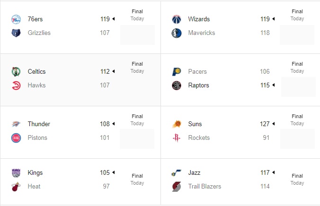Open the Trail Blazers team name
Viewport: 320px width, 206px height.
click(x=204, y=186)
